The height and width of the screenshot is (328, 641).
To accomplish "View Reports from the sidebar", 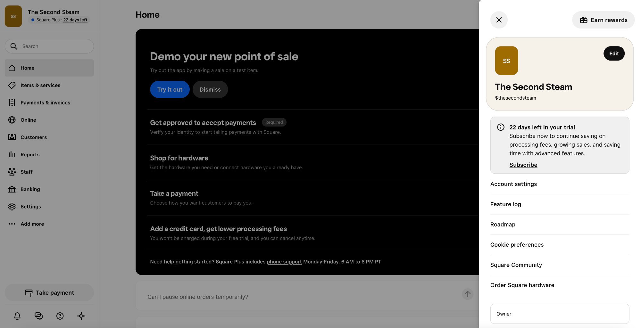I will point(30,154).
